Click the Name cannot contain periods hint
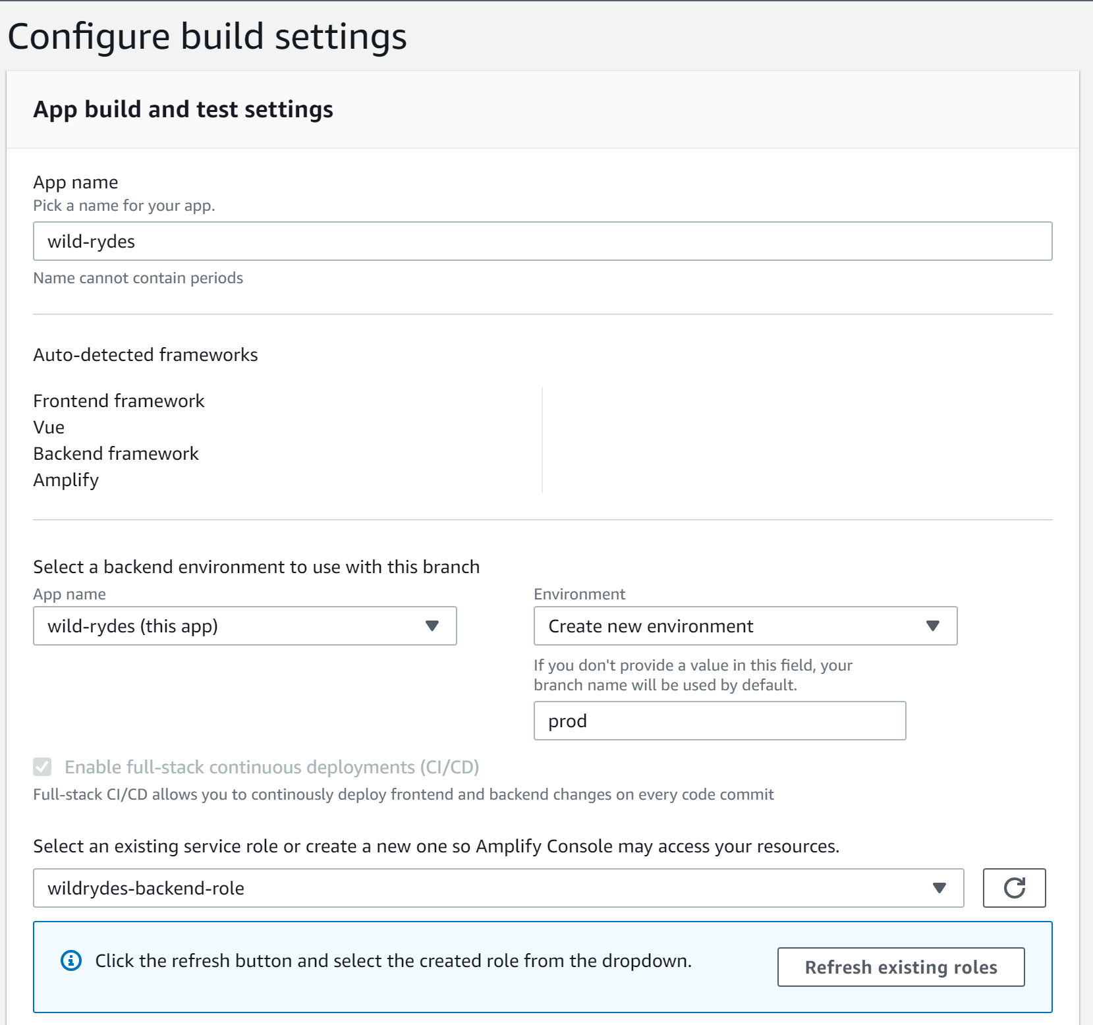Screen dimensions: 1093x1025 pos(138,278)
